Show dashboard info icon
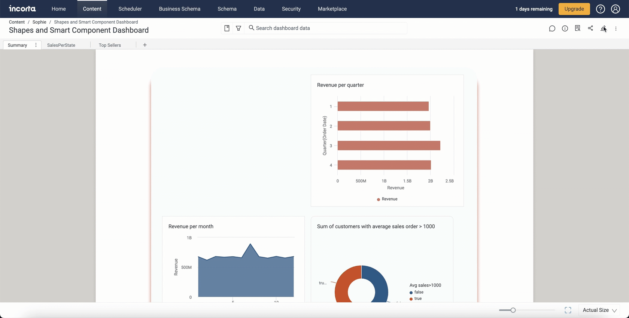 (x=565, y=28)
